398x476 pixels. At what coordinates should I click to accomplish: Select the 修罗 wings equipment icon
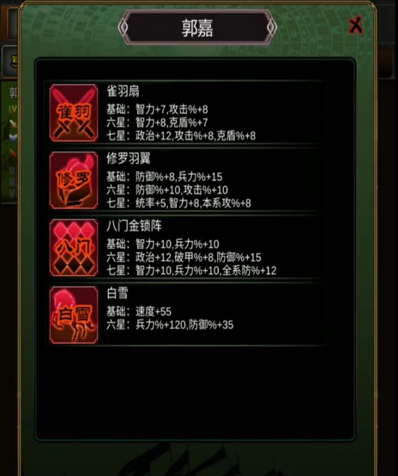click(x=74, y=180)
